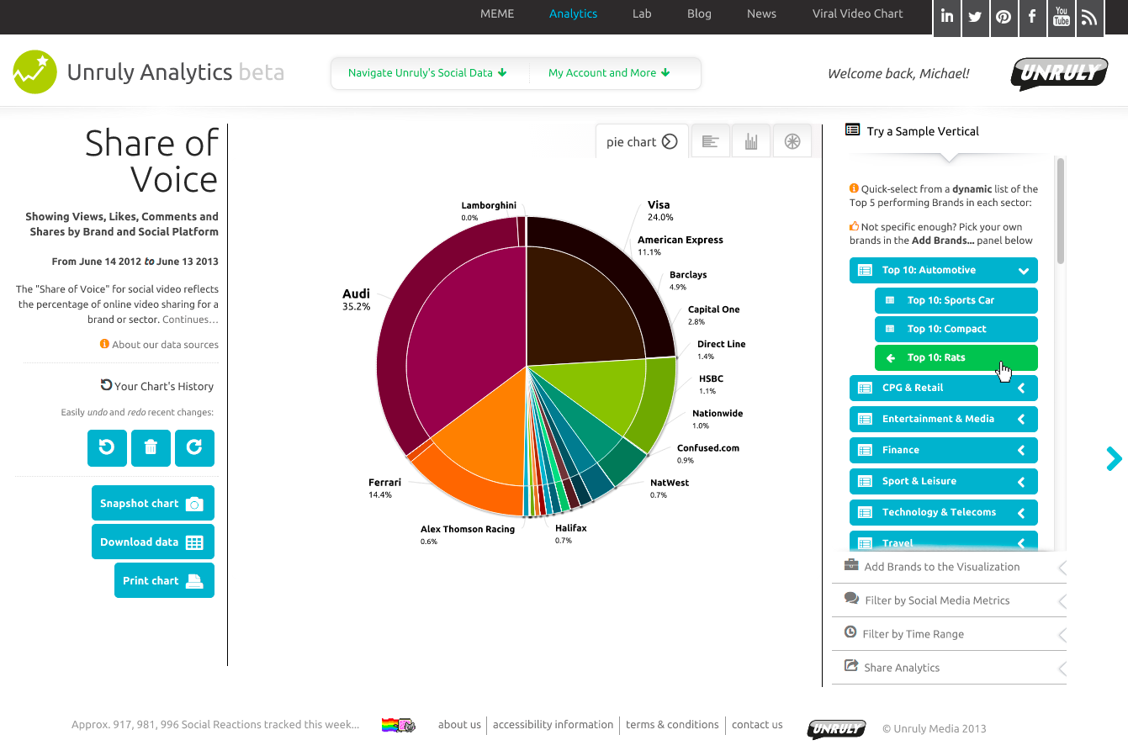Expand the Sport & Leisure category
Viewport: 1128px width, 756px height.
[944, 481]
